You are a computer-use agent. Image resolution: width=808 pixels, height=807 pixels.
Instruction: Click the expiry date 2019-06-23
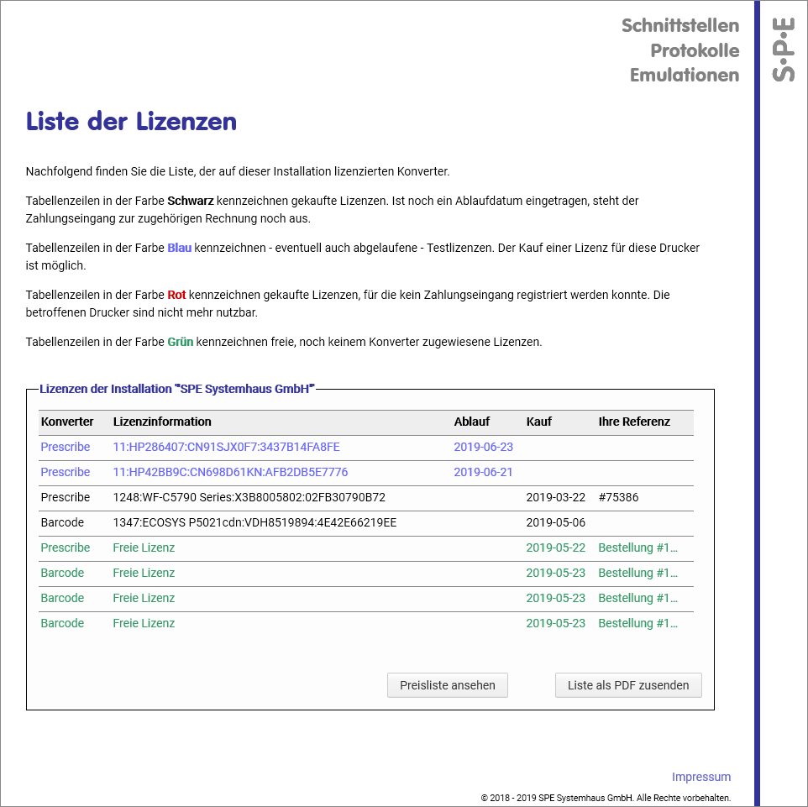(x=483, y=447)
